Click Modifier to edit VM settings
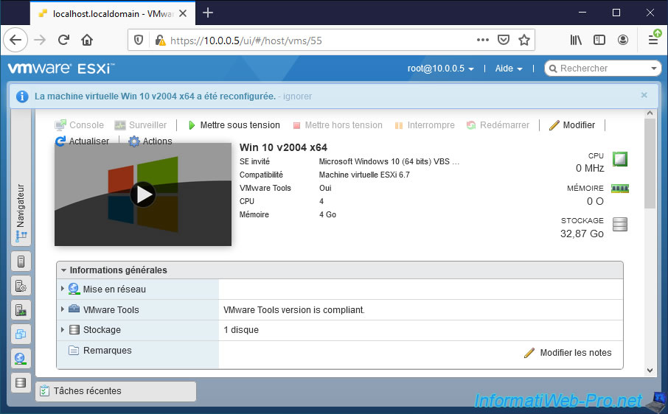 (572, 125)
